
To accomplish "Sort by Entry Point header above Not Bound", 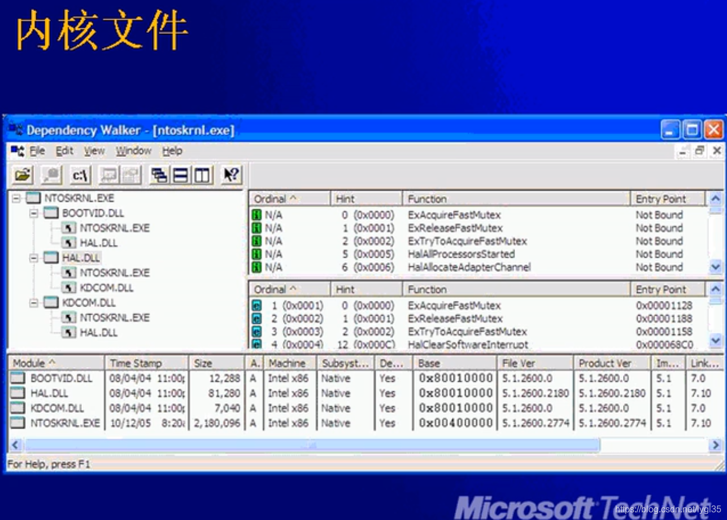I will pos(668,199).
